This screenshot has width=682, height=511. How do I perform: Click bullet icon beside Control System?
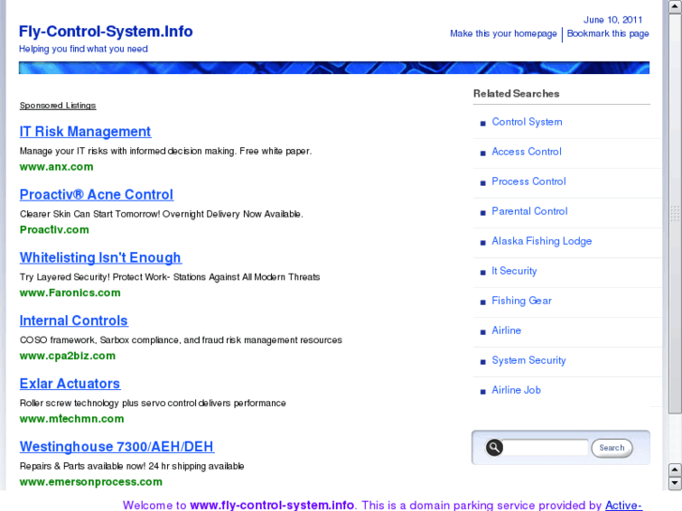[x=483, y=124]
